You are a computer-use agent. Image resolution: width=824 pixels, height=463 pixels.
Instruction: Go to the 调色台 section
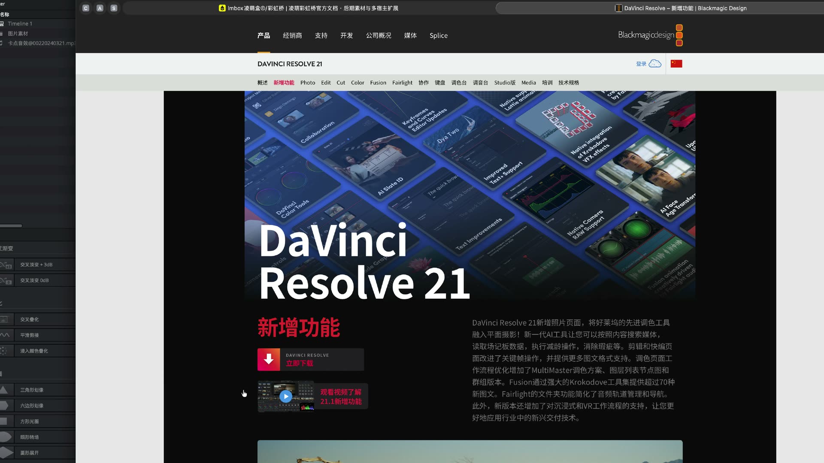pyautogui.click(x=459, y=83)
